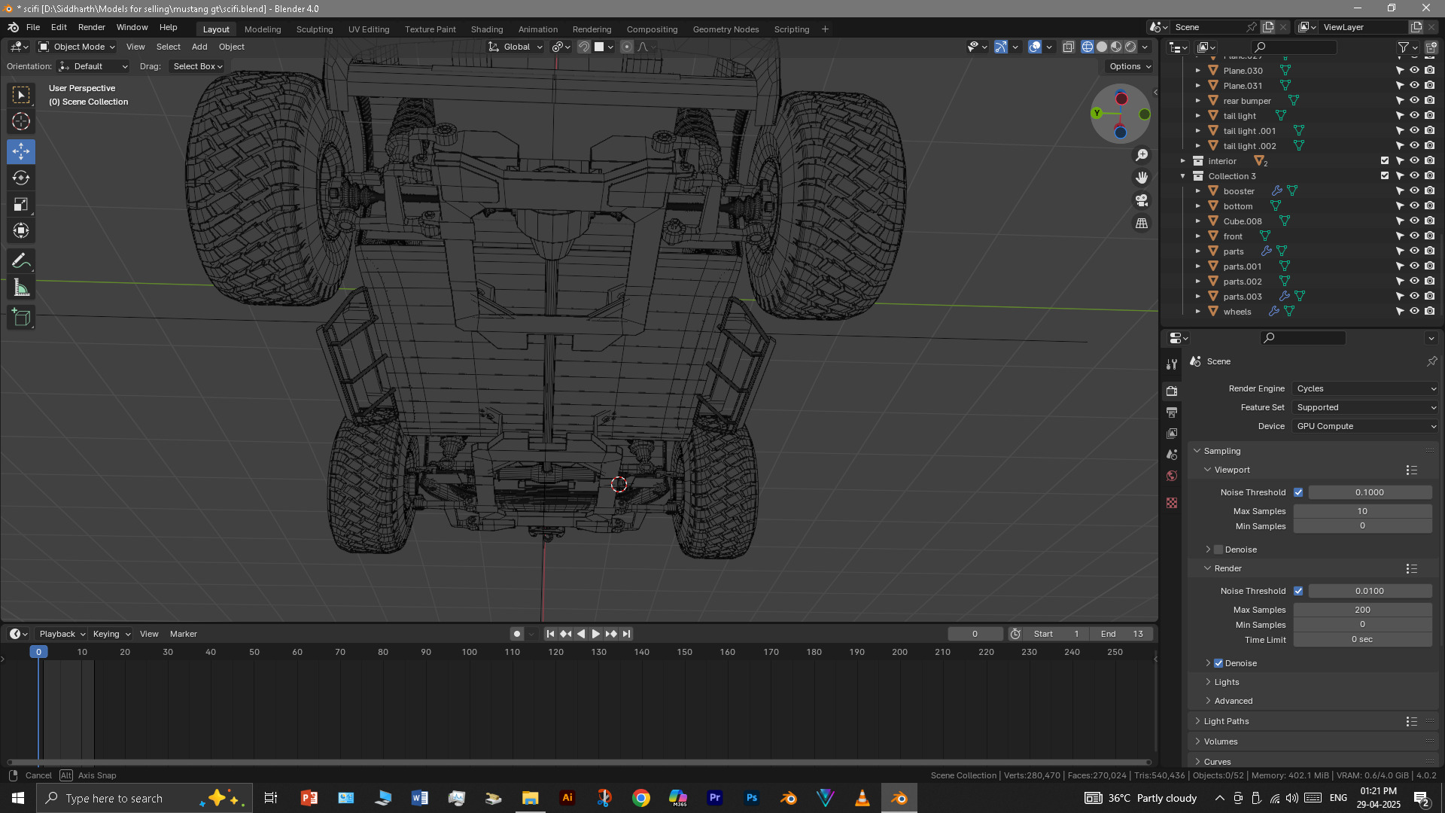Switch to the Shading workspace tab
Viewport: 1445px width, 813px height.
point(487,29)
